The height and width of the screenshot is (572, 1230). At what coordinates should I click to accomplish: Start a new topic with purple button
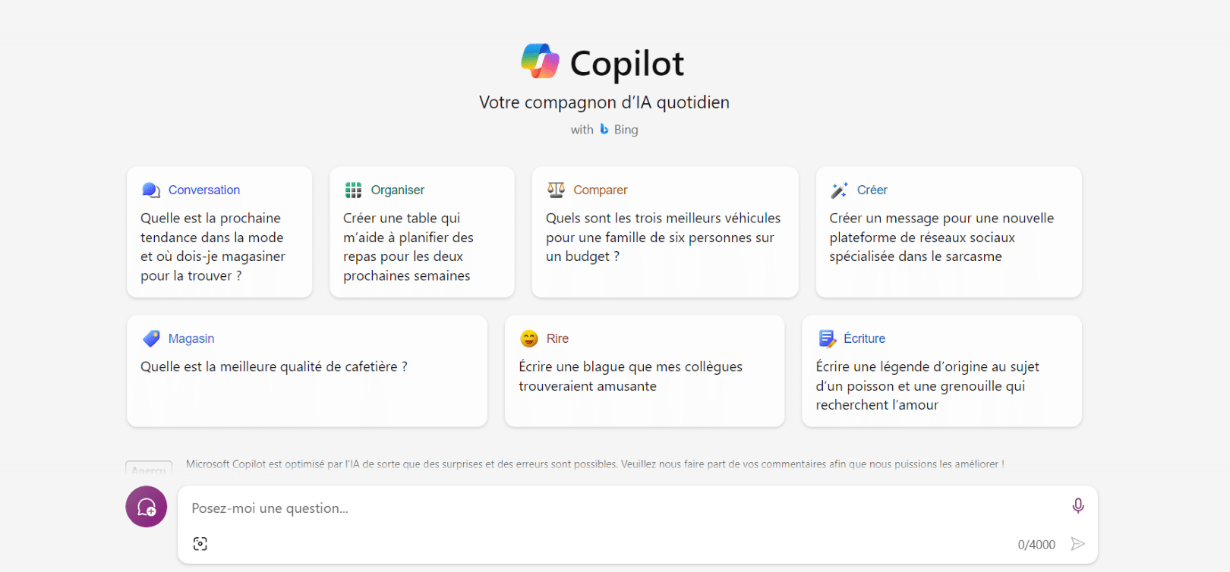[x=147, y=507]
